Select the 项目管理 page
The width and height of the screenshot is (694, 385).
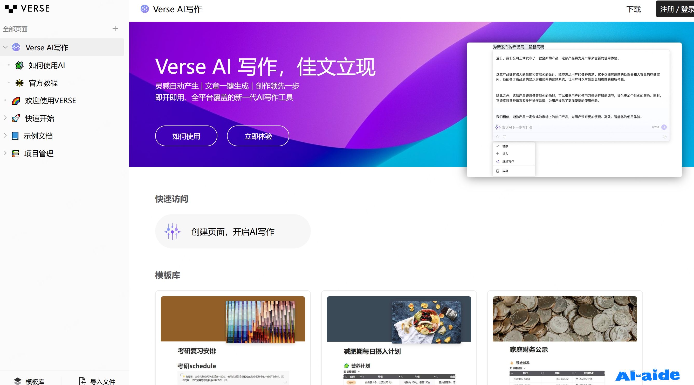39,154
